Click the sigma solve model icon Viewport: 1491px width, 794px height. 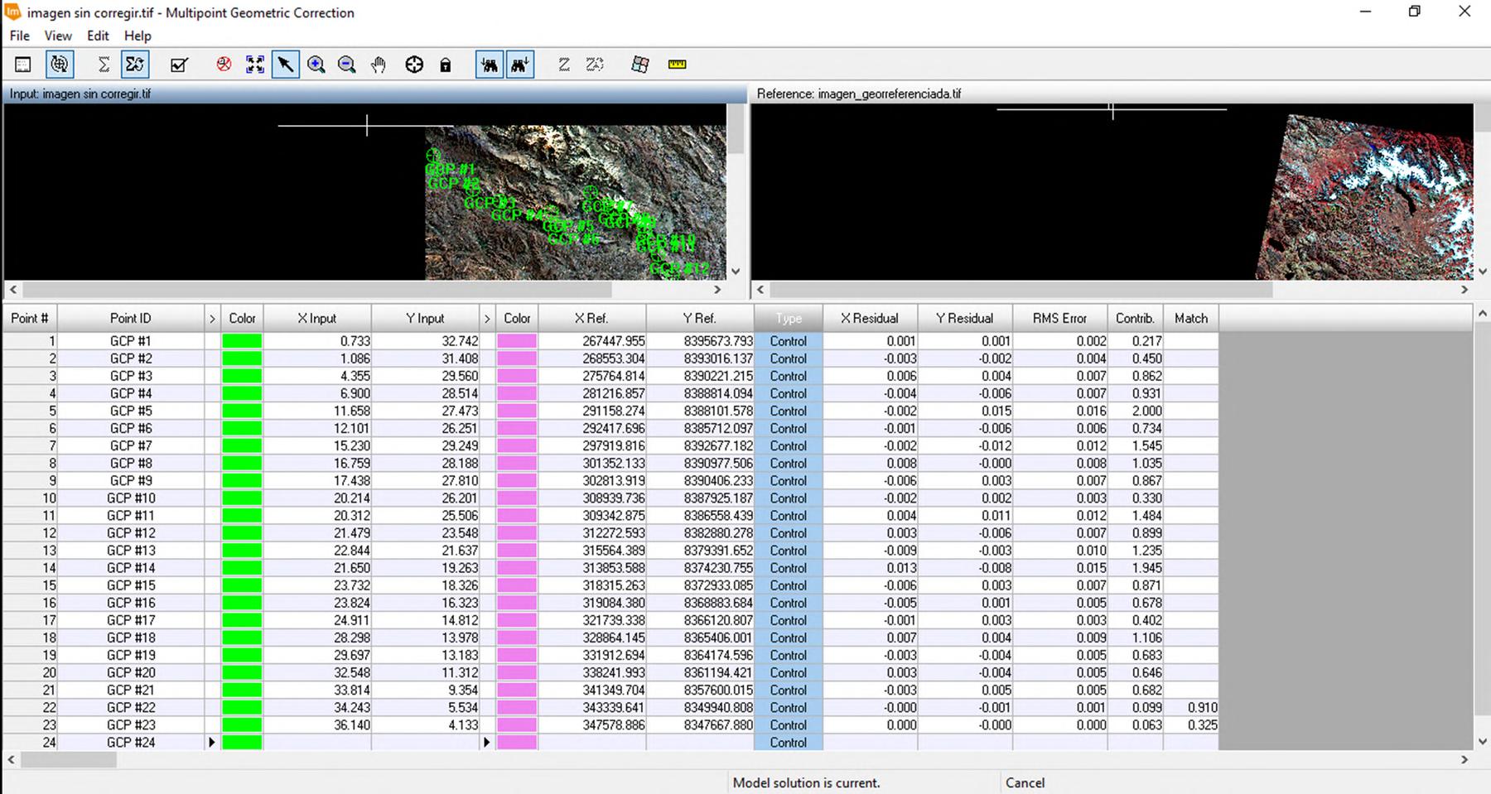coord(104,65)
